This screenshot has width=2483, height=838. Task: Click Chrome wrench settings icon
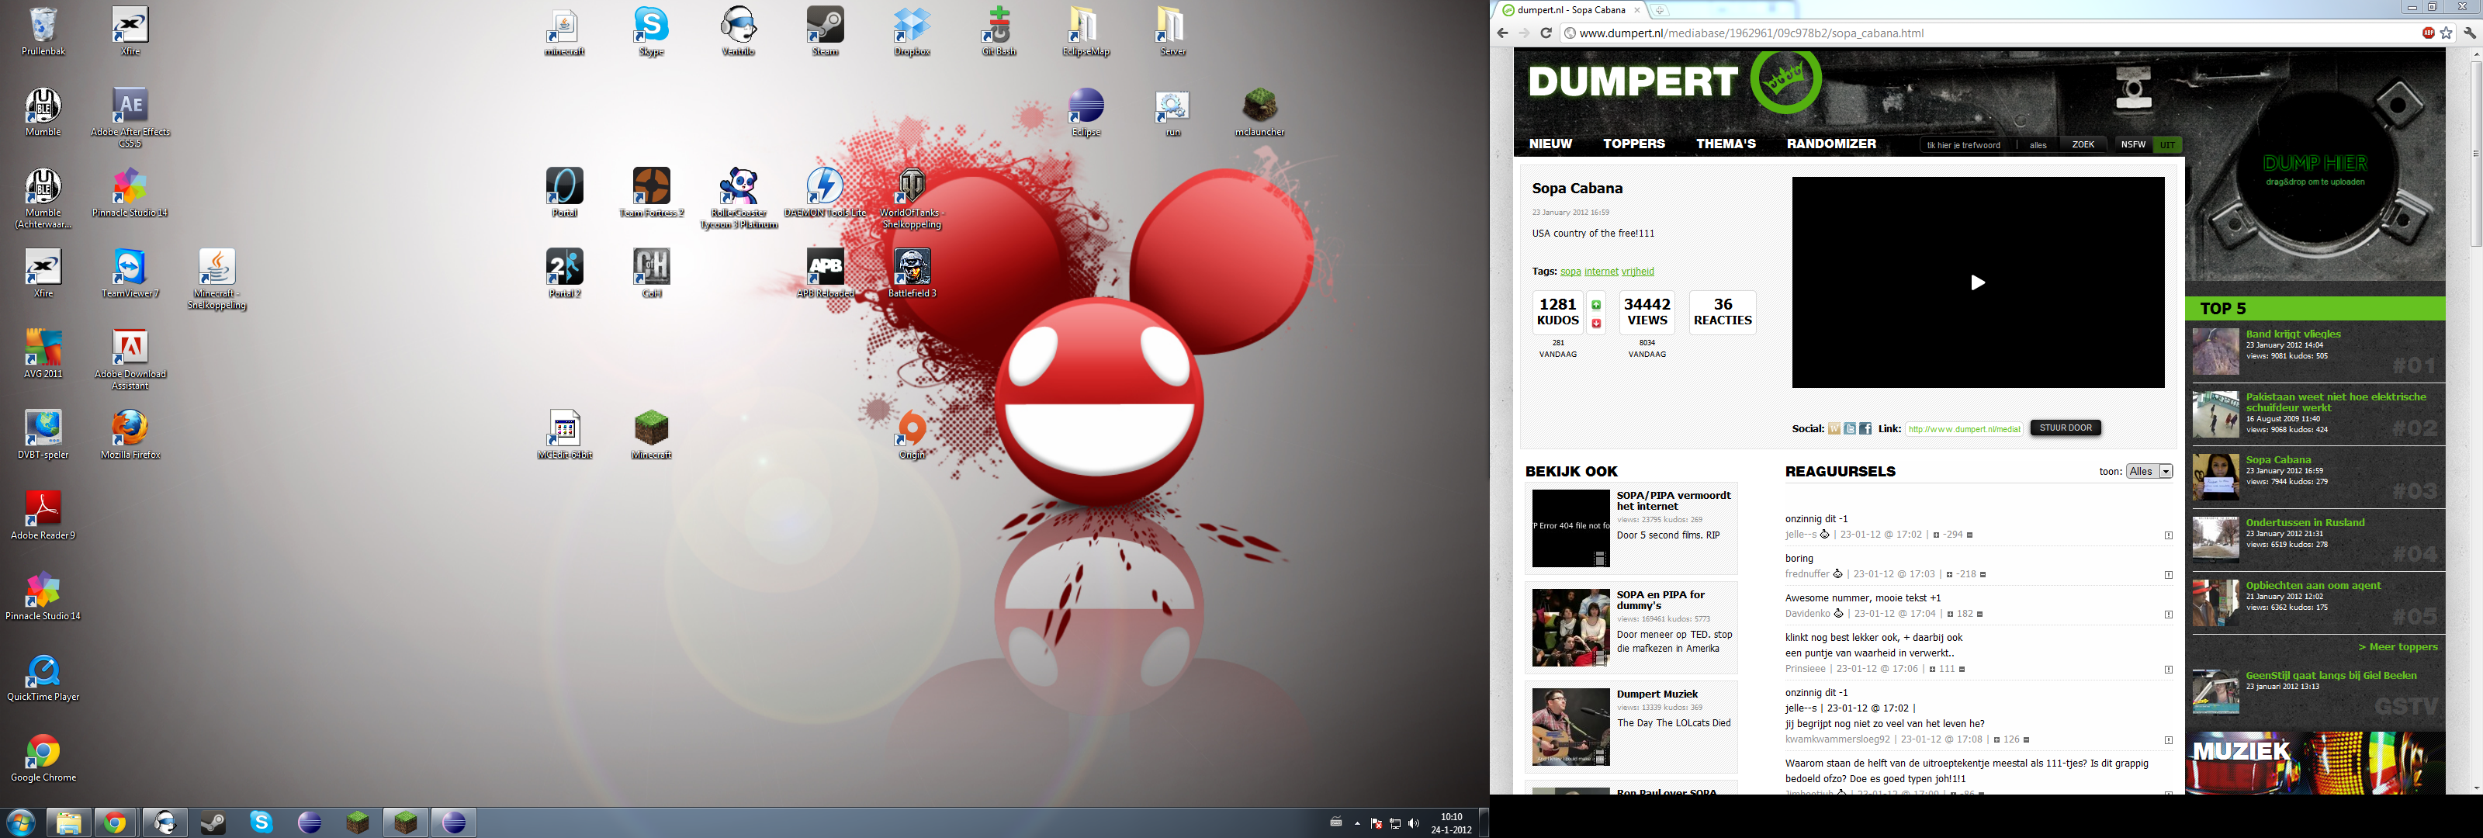(2470, 33)
